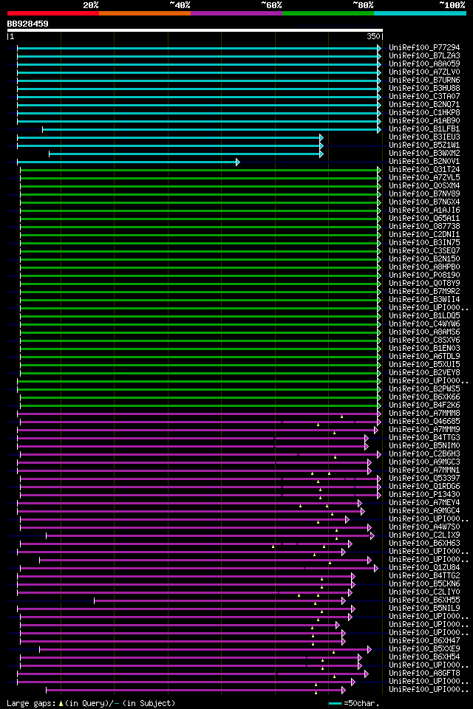Select the UniRef100_B5Z1W1 label
473x709 pixels.
point(424,145)
